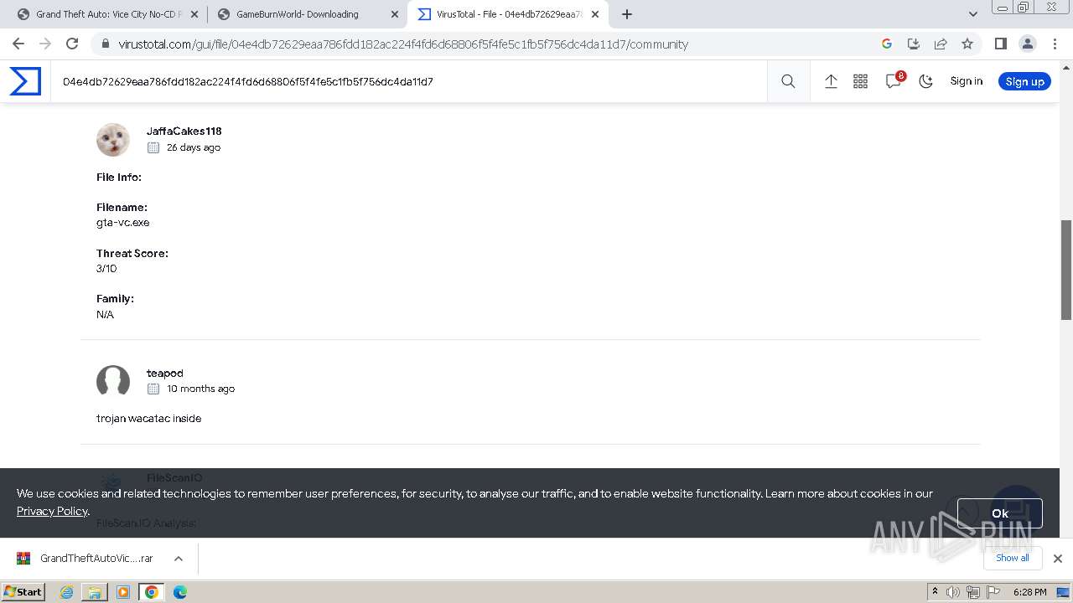Expand download item options chevron
The image size is (1073, 603).
[178, 559]
